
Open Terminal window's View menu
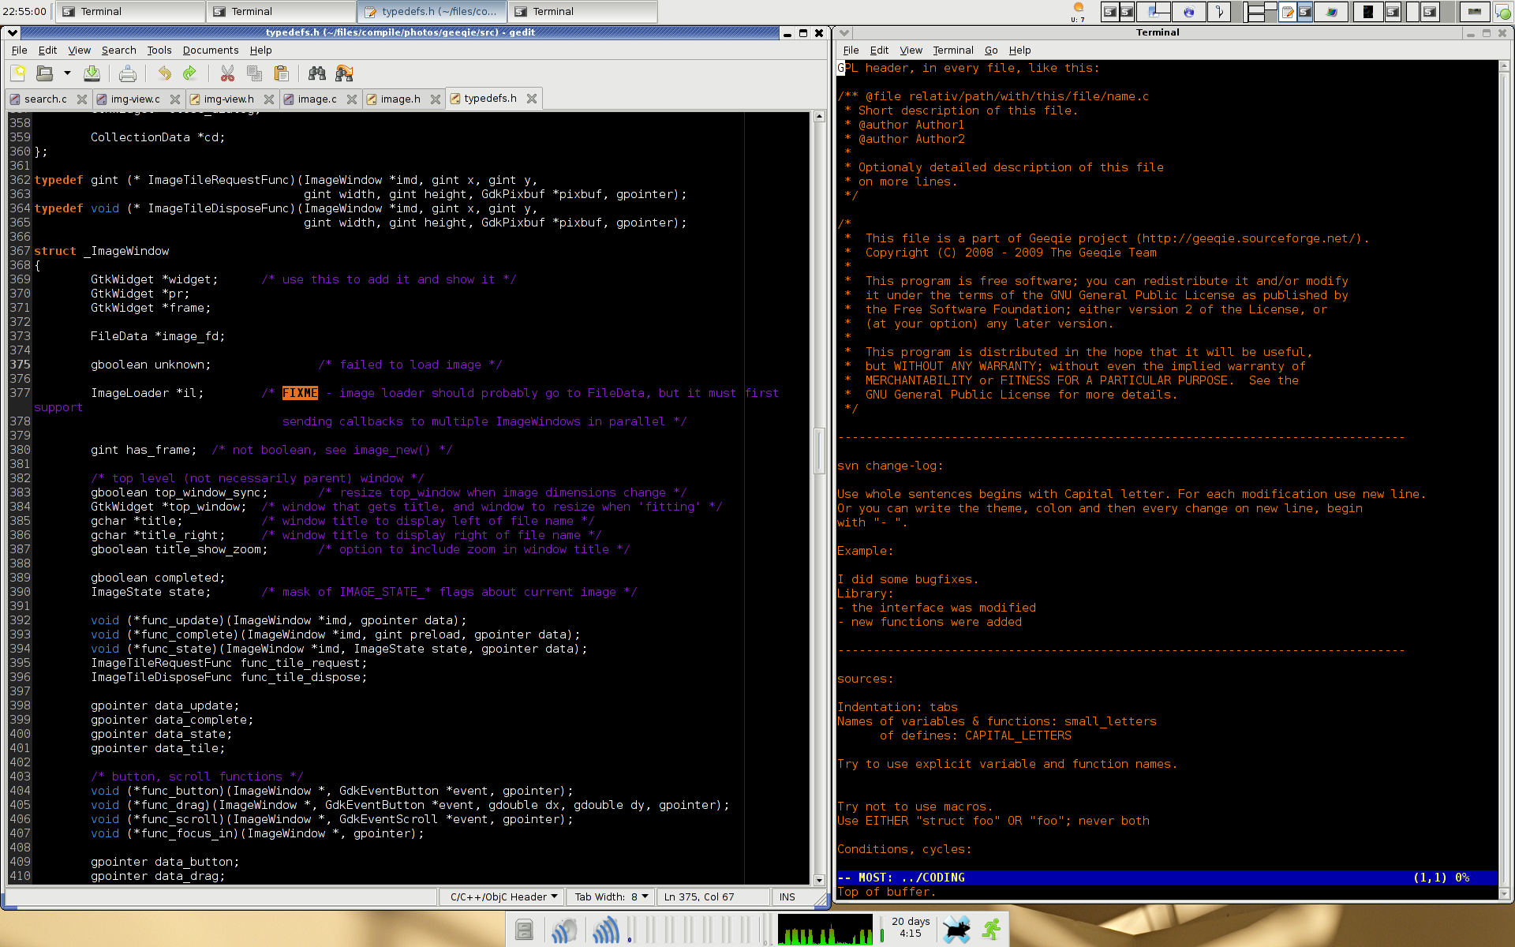(911, 50)
